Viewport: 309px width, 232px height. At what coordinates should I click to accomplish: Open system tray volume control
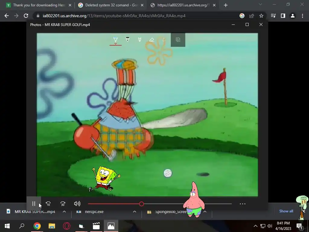pyautogui.click(x=270, y=226)
